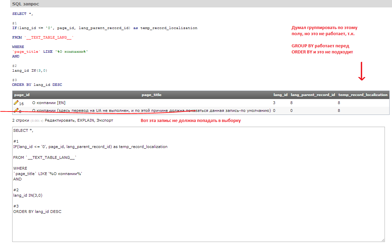Click the resize grip of the query textarea
392x246 pixels.
[383, 240]
